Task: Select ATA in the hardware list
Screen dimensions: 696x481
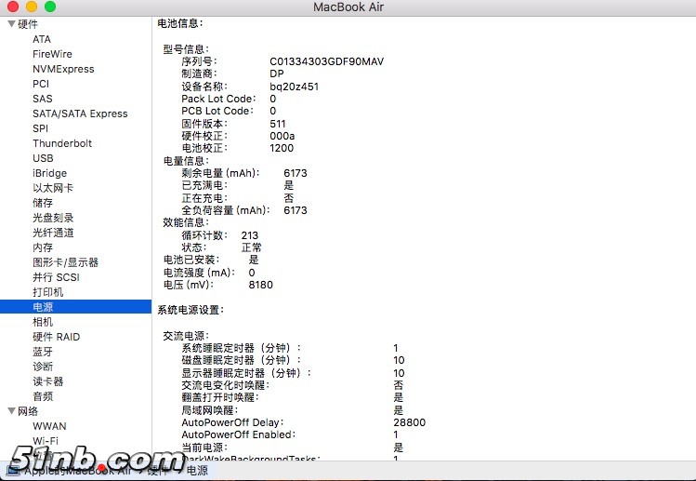Action: (42, 39)
